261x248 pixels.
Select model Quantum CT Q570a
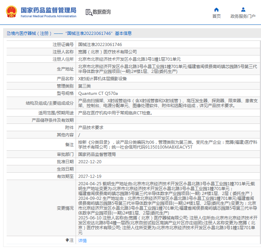(98, 93)
